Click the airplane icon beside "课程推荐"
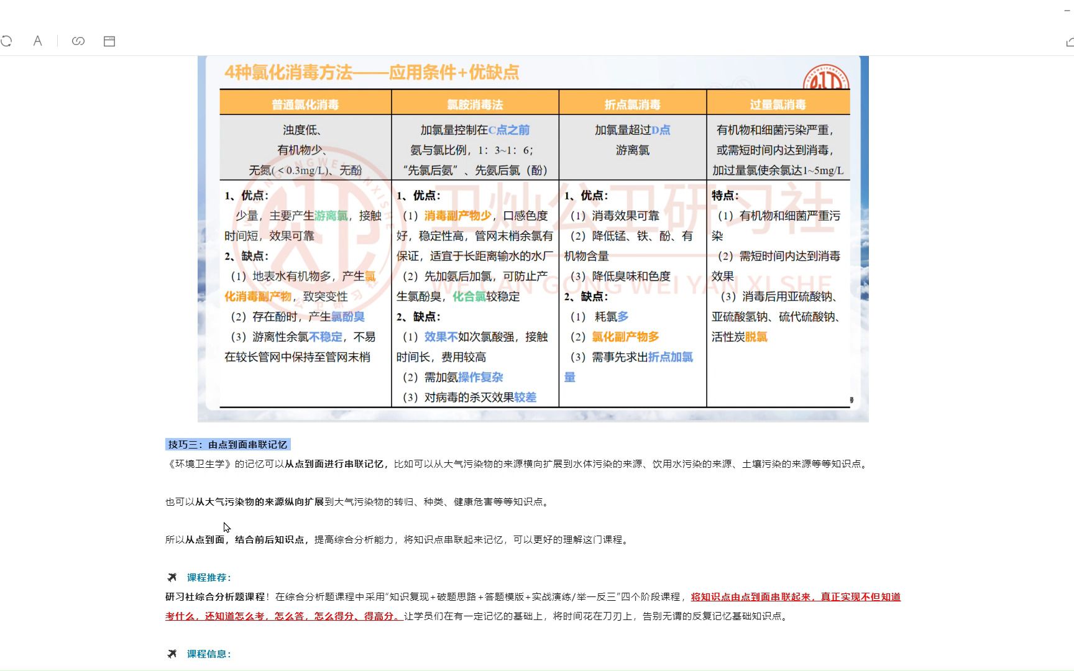1074x671 pixels. [172, 578]
